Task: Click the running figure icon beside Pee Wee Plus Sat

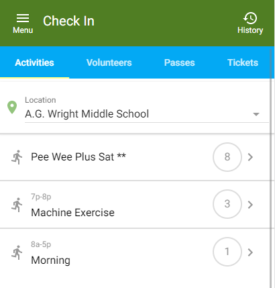Action: (x=17, y=157)
